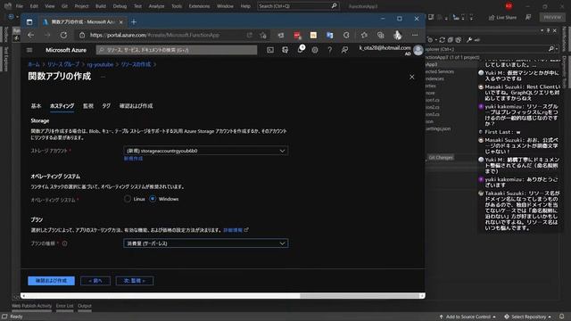Switch to the タグ tab

pos(106,106)
